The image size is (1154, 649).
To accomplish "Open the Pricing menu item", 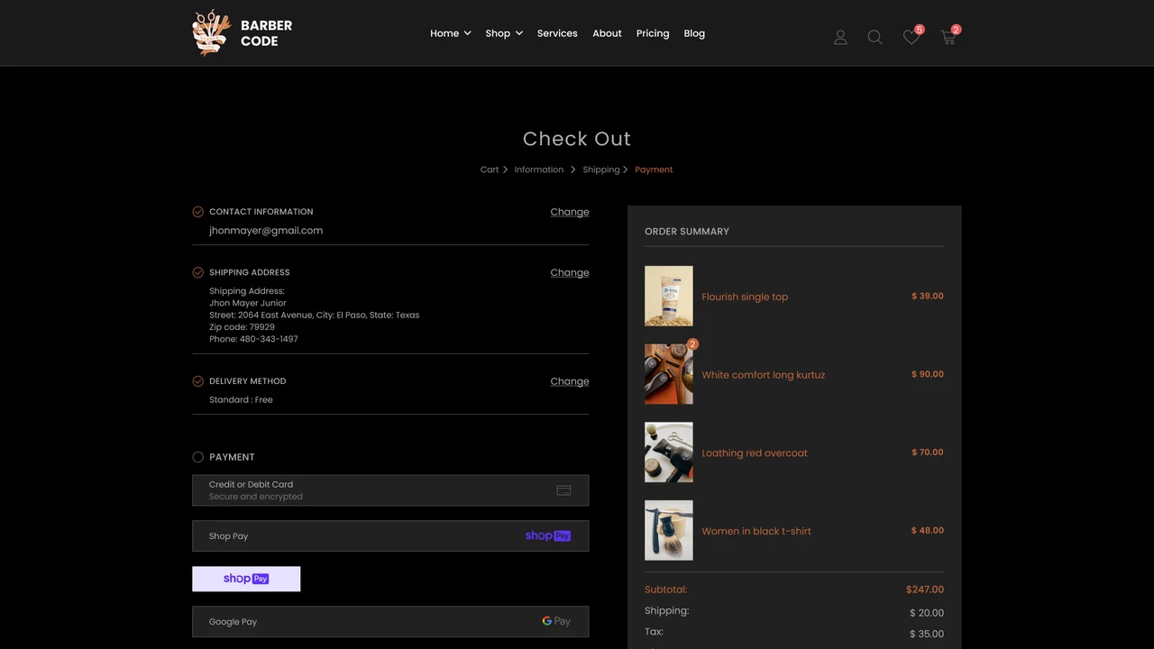I will coord(653,33).
